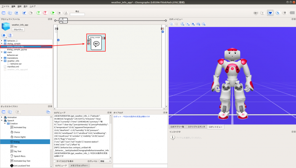This screenshot has width=296, height=168.
Task: Click the add (plus) button in project files
Action: coord(4,36)
